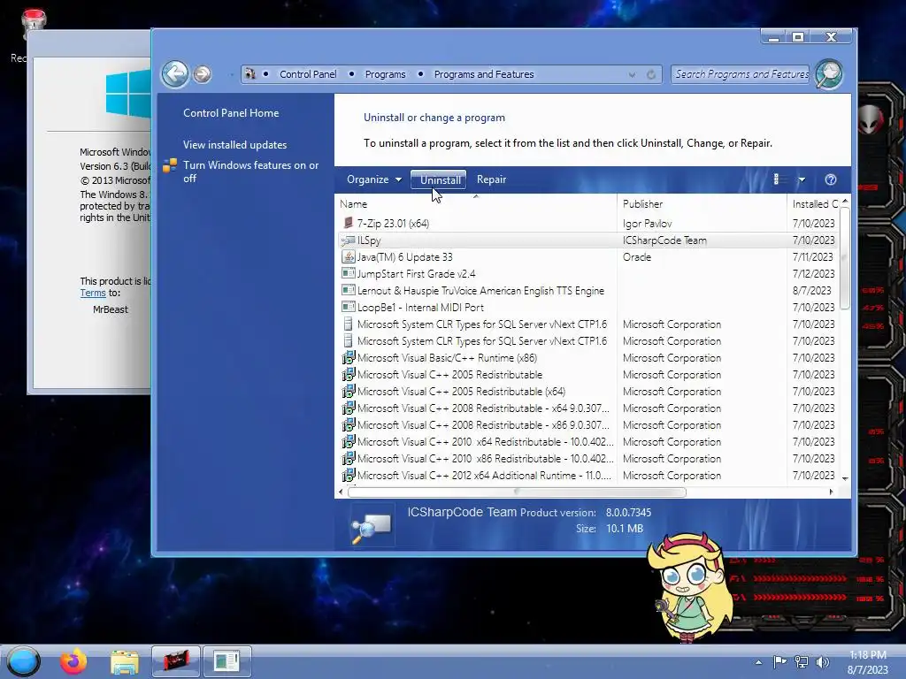Click the Terms link in About window
Screen dimensions: 906x679
pos(92,293)
